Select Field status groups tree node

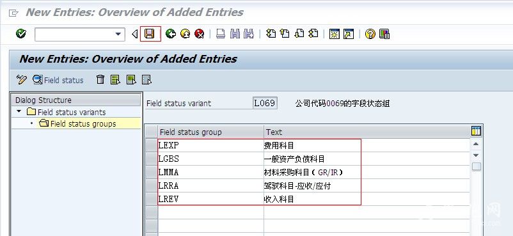click(x=77, y=123)
